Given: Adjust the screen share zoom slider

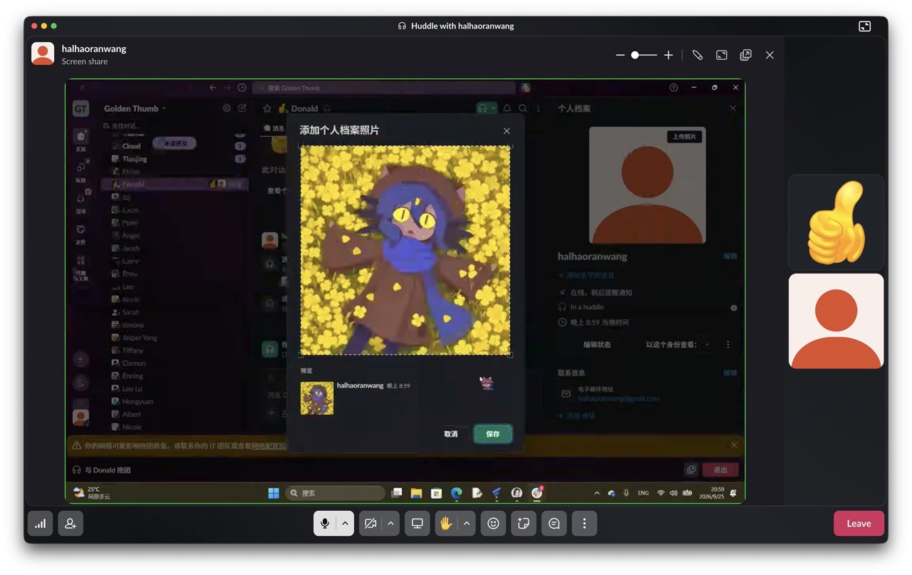Looking at the screenshot, I should (644, 55).
